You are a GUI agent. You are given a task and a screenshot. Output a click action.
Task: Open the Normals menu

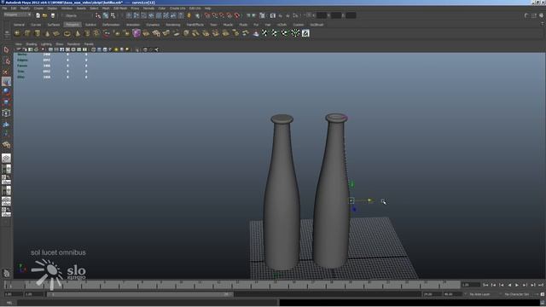(x=148, y=9)
